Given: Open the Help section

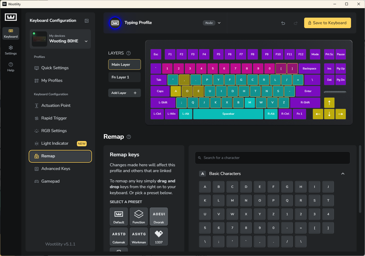Looking at the screenshot, I should (x=11, y=67).
